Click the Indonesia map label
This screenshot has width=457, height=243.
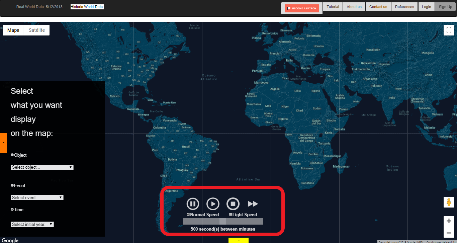[x=446, y=136]
